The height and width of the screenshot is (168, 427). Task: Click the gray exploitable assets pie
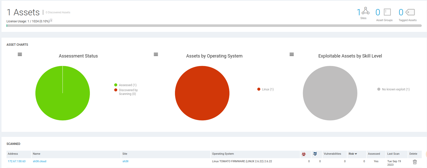click(330, 93)
